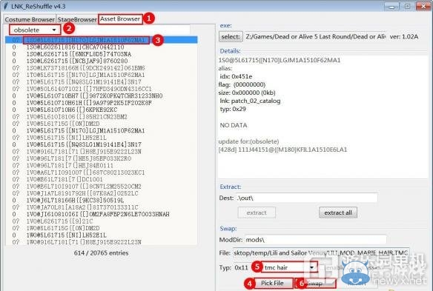Select list row 1W0@5L61715G{[0N]DM2D
Viewport: 433px width, 291px height.
tap(102, 228)
